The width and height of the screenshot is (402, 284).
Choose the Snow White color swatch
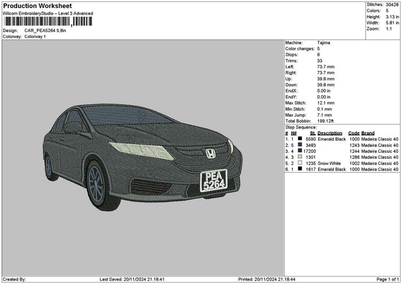pos(299,163)
